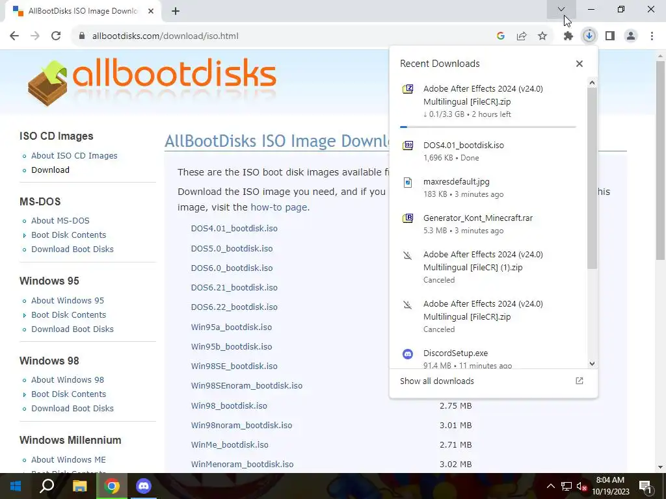The width and height of the screenshot is (666, 499).
Task: Download Win98SE_bootdisk.iso
Action: click(x=234, y=366)
